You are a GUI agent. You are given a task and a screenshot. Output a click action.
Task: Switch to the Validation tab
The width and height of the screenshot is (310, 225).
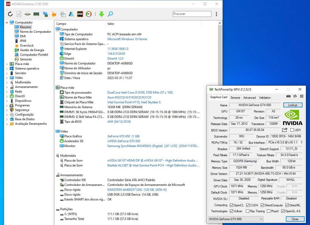[x=265, y=97]
